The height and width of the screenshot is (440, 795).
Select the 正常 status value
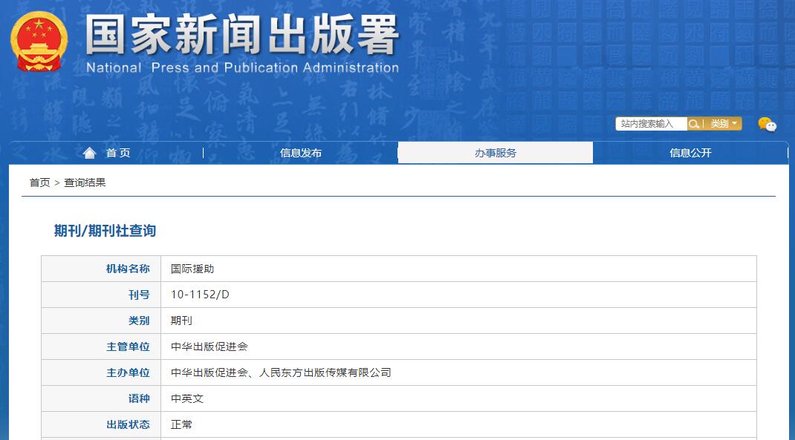tap(181, 424)
